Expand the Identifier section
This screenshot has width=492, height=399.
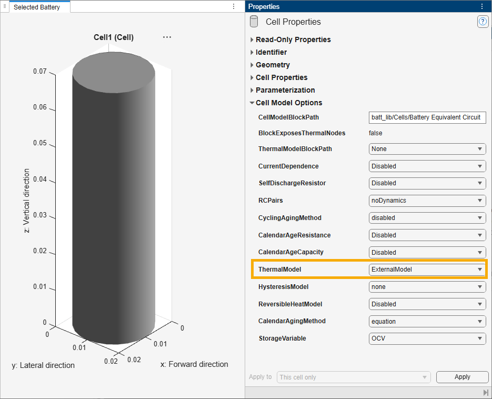point(252,52)
